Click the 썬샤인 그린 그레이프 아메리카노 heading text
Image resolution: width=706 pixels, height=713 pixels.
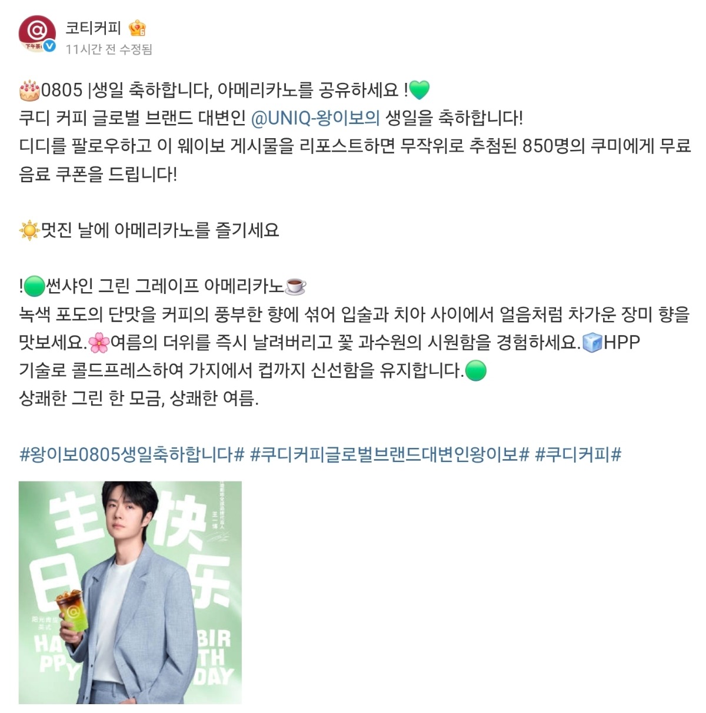click(x=165, y=286)
